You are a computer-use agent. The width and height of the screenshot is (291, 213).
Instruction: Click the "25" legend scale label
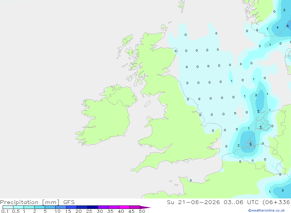coord(89,211)
